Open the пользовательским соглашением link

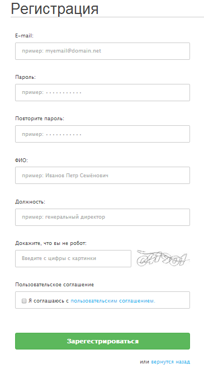click(113, 301)
